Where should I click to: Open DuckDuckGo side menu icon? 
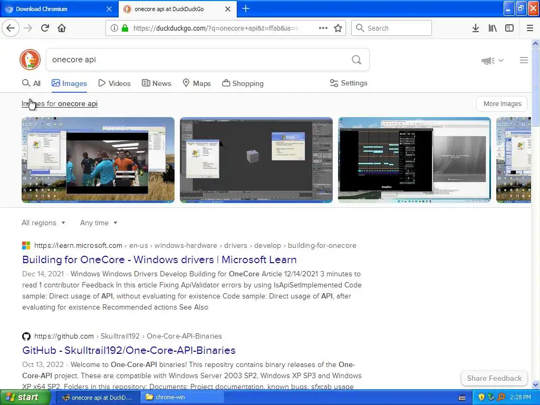[524, 60]
